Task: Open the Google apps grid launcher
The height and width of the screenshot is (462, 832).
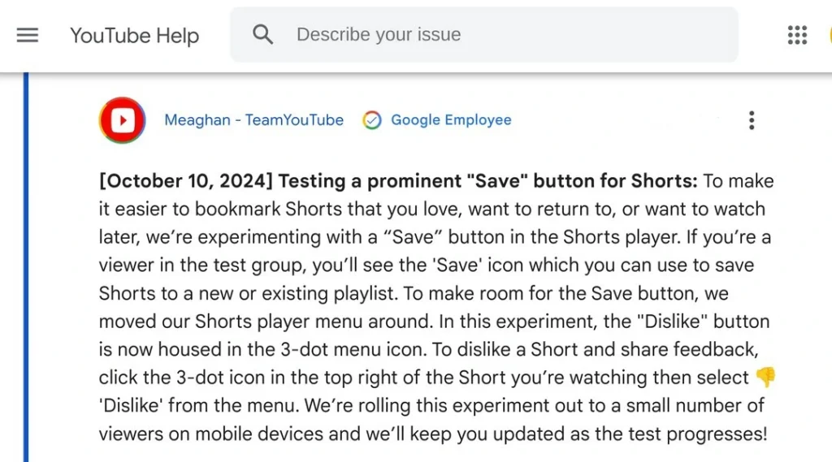Action: (797, 35)
